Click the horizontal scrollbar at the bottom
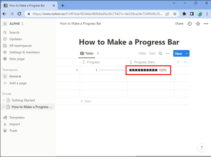This screenshot has width=211, height=157. [173, 156]
